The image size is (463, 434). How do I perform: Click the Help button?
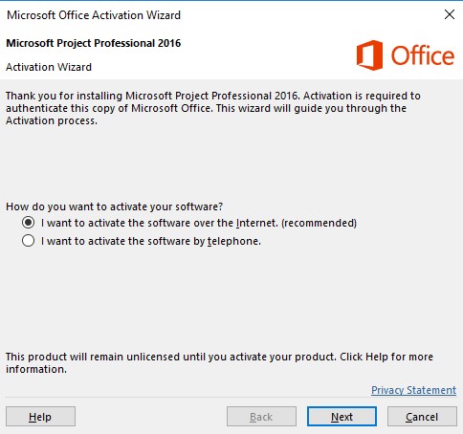click(40, 417)
